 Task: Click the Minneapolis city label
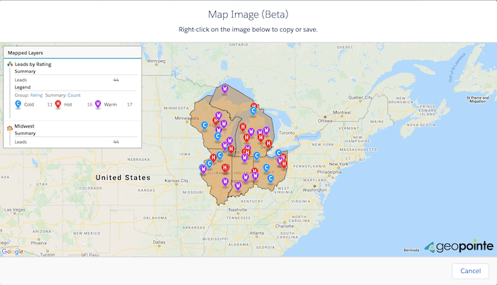click(x=187, y=118)
